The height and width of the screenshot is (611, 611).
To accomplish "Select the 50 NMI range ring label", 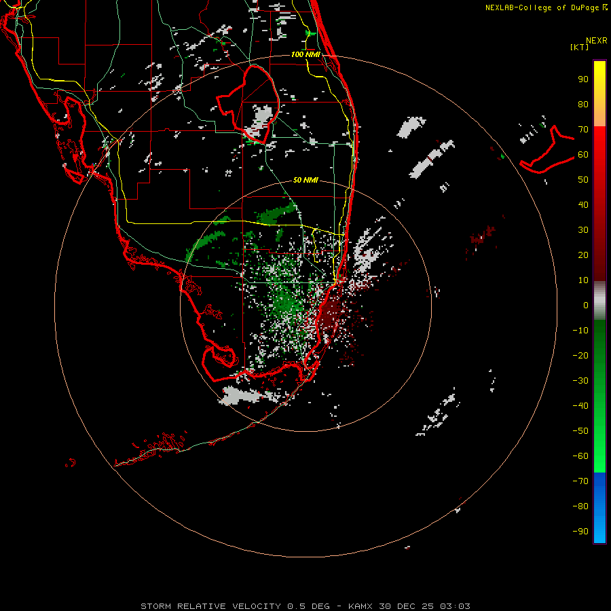I will (x=305, y=180).
